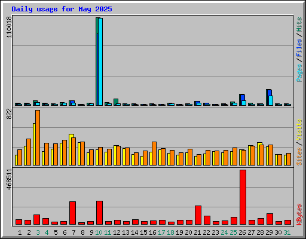Viewport: 306px width, 239px height.
Task: Select day label 29 on the x-axis
Action: (x=270, y=232)
